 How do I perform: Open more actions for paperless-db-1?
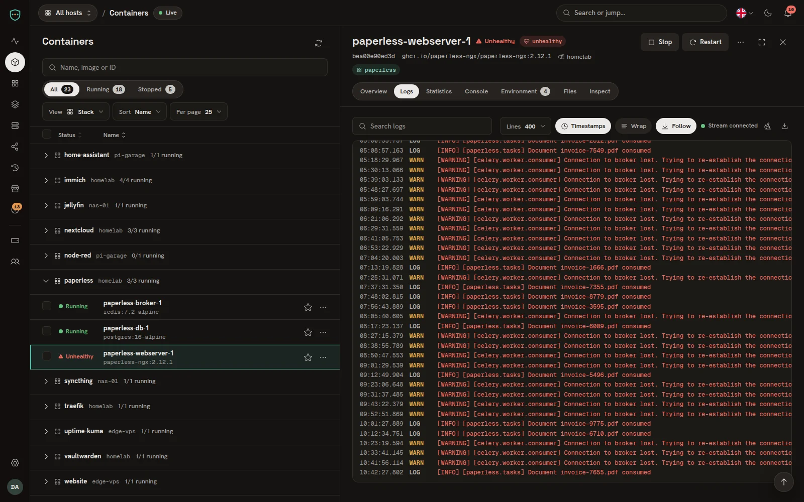pos(323,332)
